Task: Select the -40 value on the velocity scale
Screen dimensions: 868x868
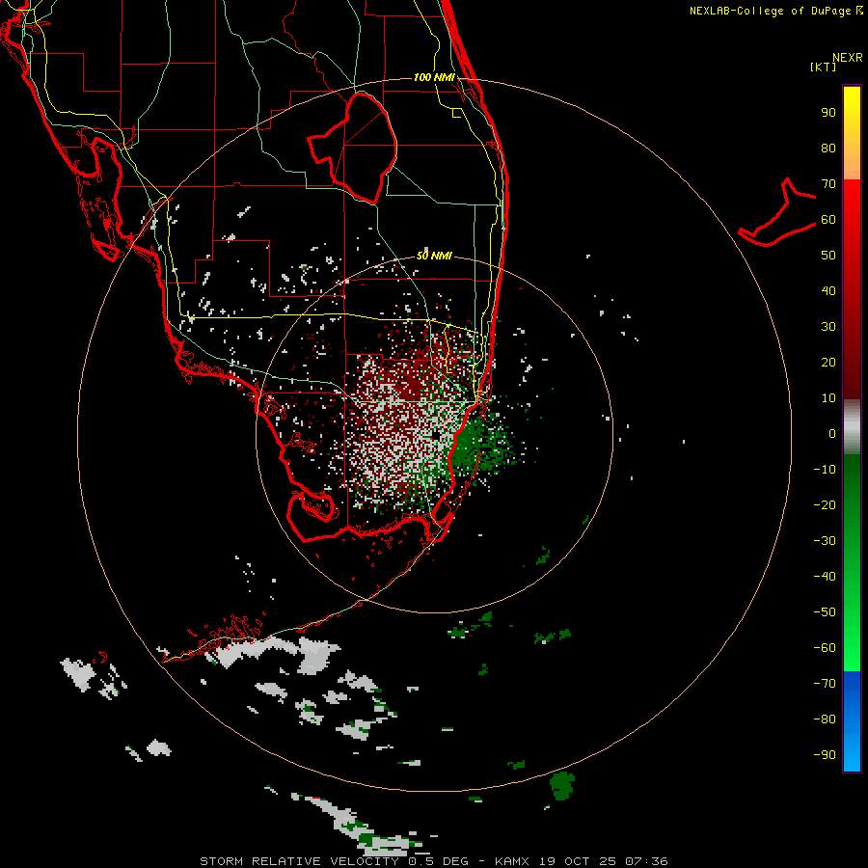Action: (x=825, y=577)
